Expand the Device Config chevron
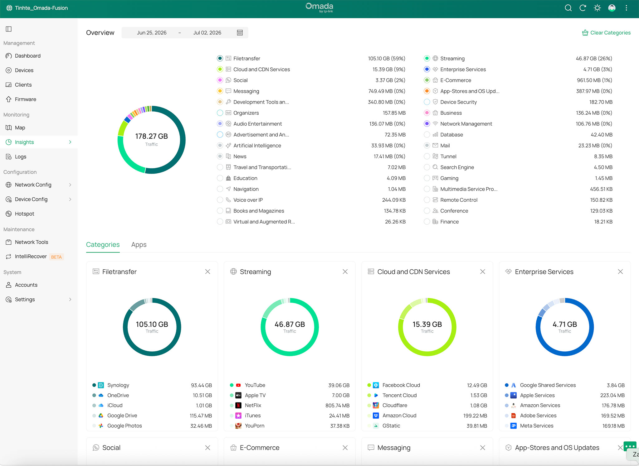 70,199
